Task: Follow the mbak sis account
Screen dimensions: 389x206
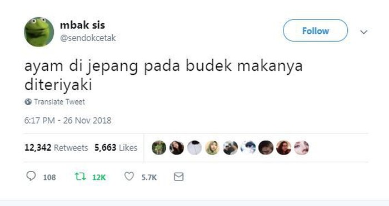Action: (x=315, y=30)
